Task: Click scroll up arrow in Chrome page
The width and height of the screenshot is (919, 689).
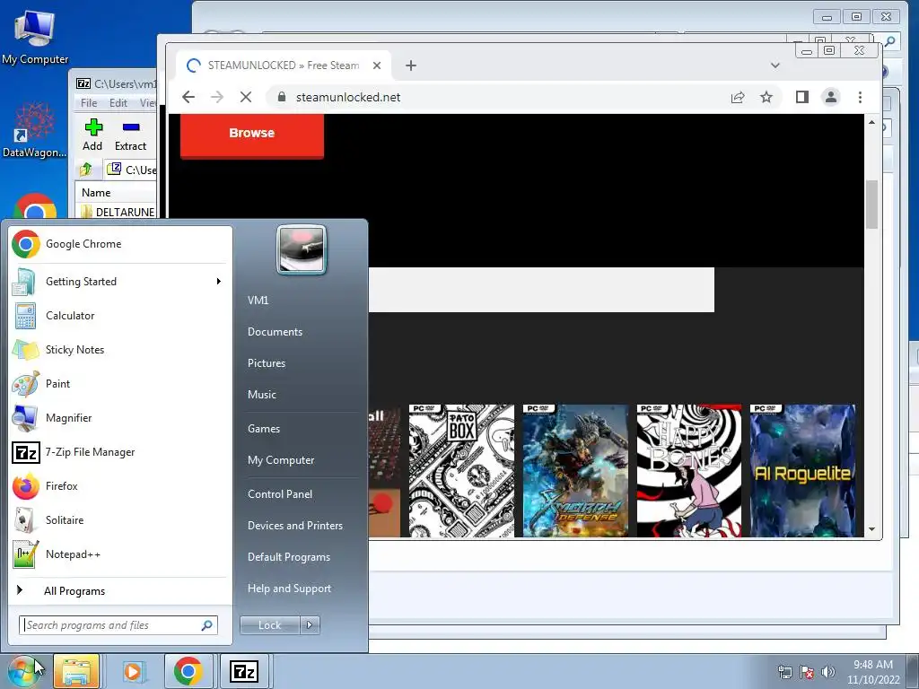Action: [872, 122]
